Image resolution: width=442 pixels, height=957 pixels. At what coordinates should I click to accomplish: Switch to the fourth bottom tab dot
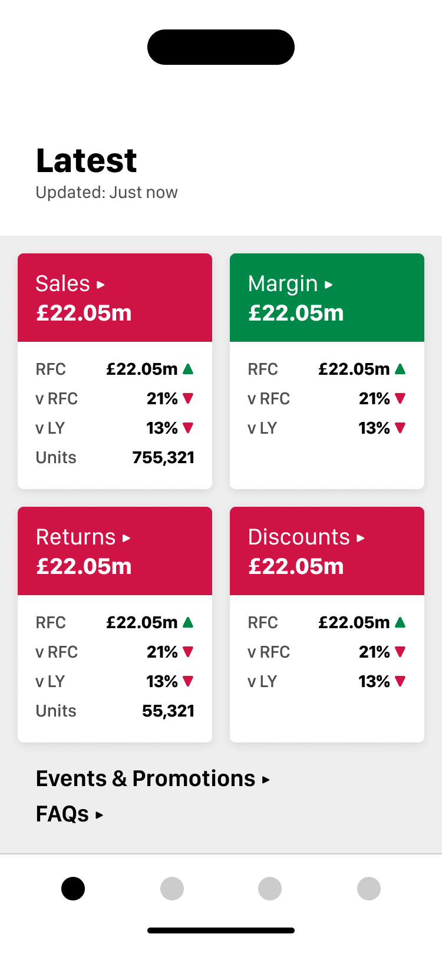click(369, 889)
